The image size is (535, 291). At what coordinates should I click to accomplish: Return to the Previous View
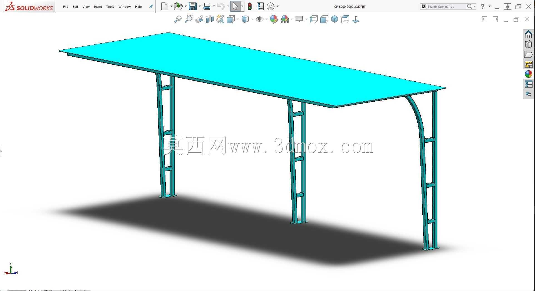(199, 19)
